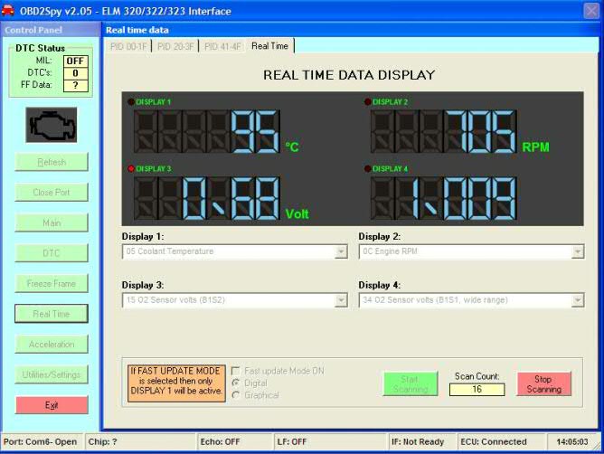Click the Display 1 indicator LED
Screen dimensions: 604x454
129,101
